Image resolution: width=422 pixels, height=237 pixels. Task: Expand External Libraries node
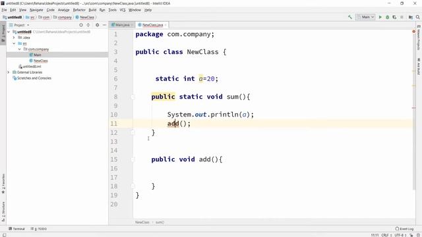coord(9,72)
